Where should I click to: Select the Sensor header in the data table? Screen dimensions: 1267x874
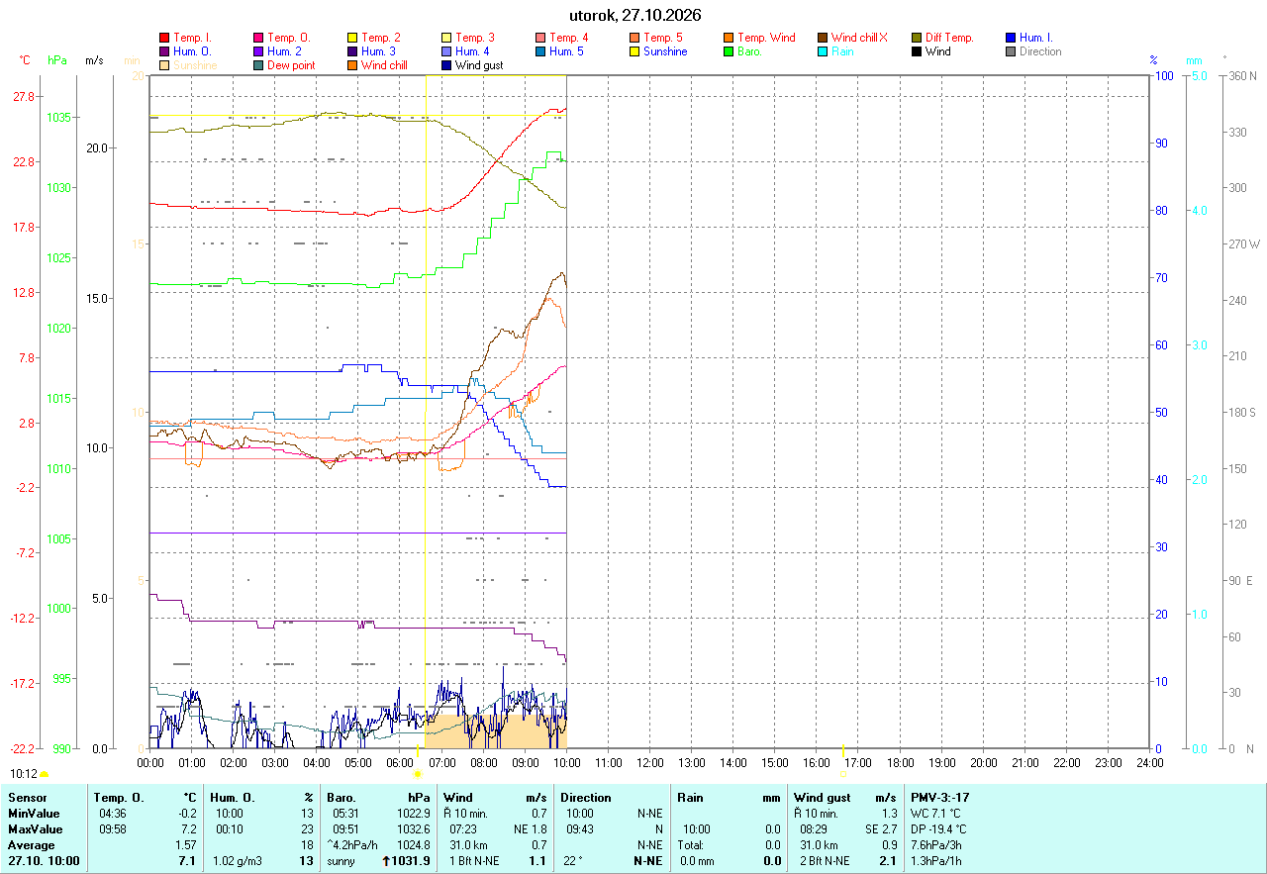click(x=28, y=798)
